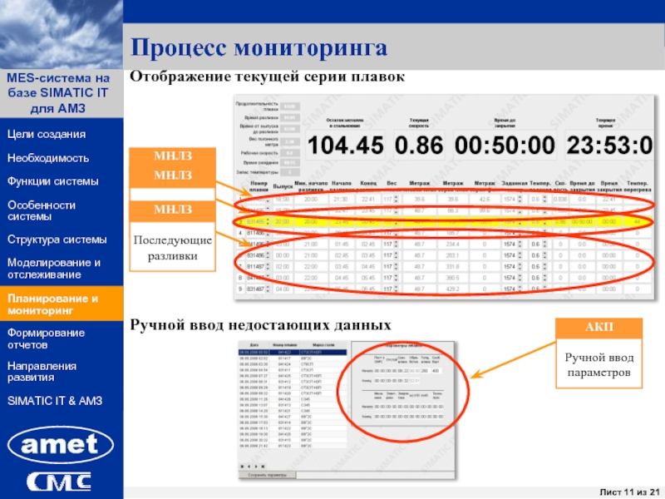Select the highlighted 06.09.2008 top heat row
Image resolution: width=665 pixels, height=499 pixels.
[293, 352]
